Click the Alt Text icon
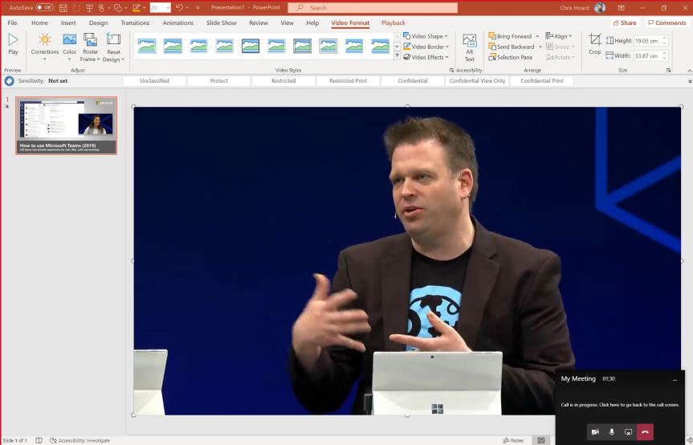This screenshot has width=693, height=445. coord(470,47)
